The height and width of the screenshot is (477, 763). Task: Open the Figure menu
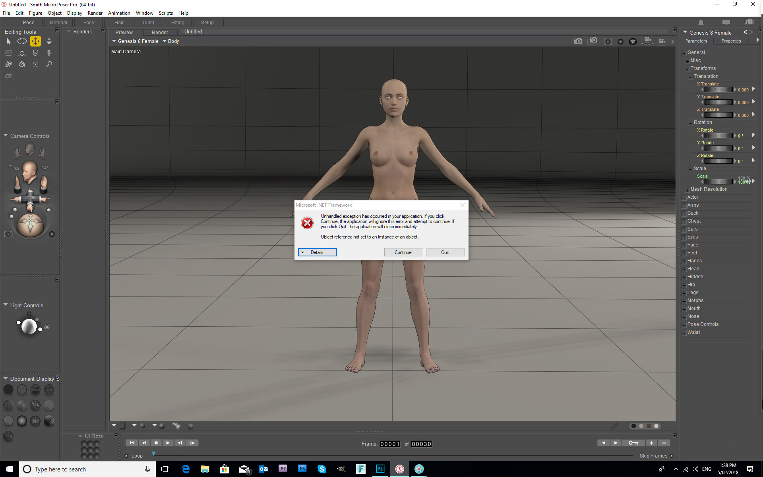[35, 13]
